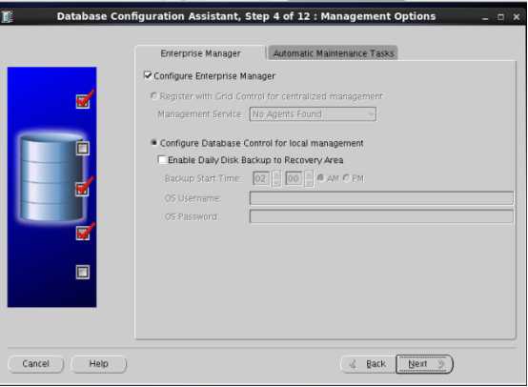This screenshot has width=528, height=387.
Task: Toggle Configure Enterprise Manager checkbox
Action: (148, 75)
